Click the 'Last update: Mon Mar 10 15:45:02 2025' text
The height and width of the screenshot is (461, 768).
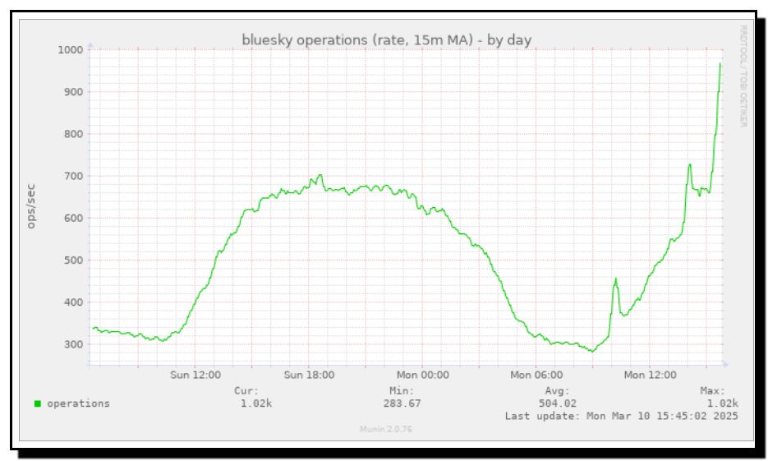(622, 417)
